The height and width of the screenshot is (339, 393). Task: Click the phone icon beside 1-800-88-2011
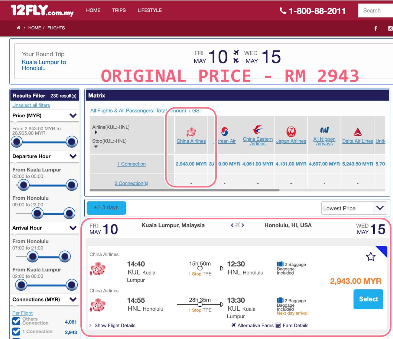pyautogui.click(x=283, y=11)
